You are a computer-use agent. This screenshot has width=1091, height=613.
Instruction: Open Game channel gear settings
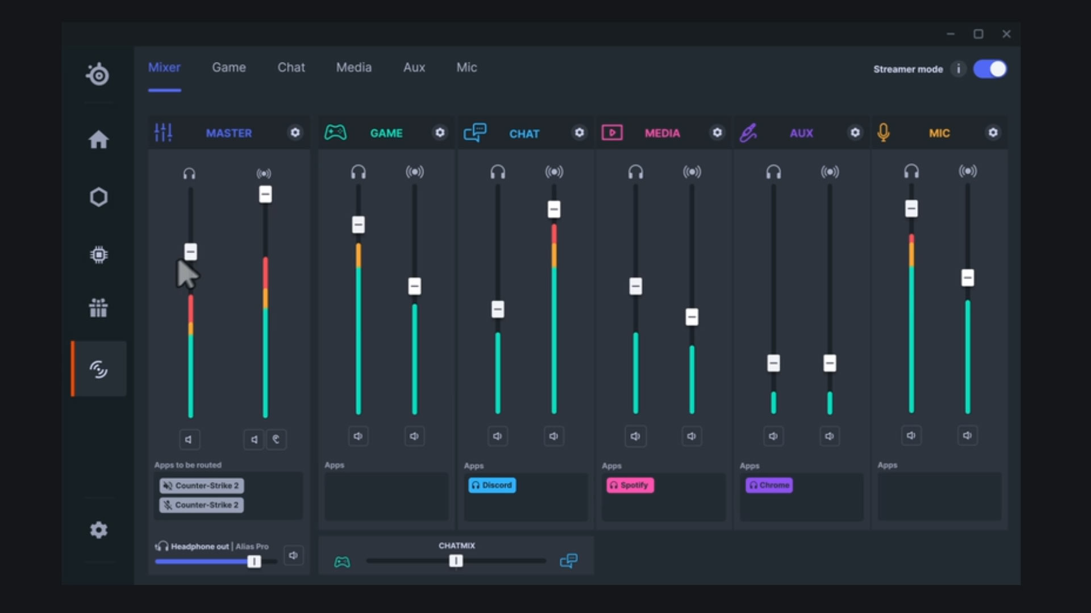pyautogui.click(x=440, y=132)
